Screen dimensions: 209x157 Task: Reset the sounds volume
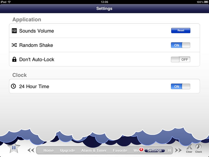point(181,30)
